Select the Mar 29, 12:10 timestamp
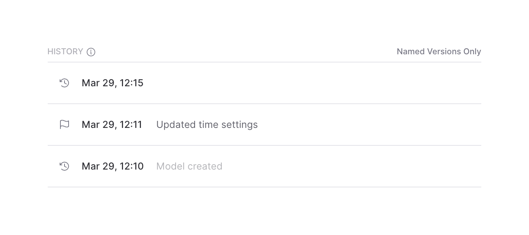The width and height of the screenshot is (529, 235). pyautogui.click(x=112, y=166)
